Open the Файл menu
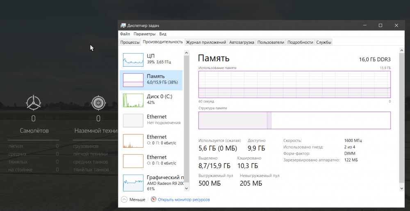This screenshot has height=211, width=410. pyautogui.click(x=125, y=34)
